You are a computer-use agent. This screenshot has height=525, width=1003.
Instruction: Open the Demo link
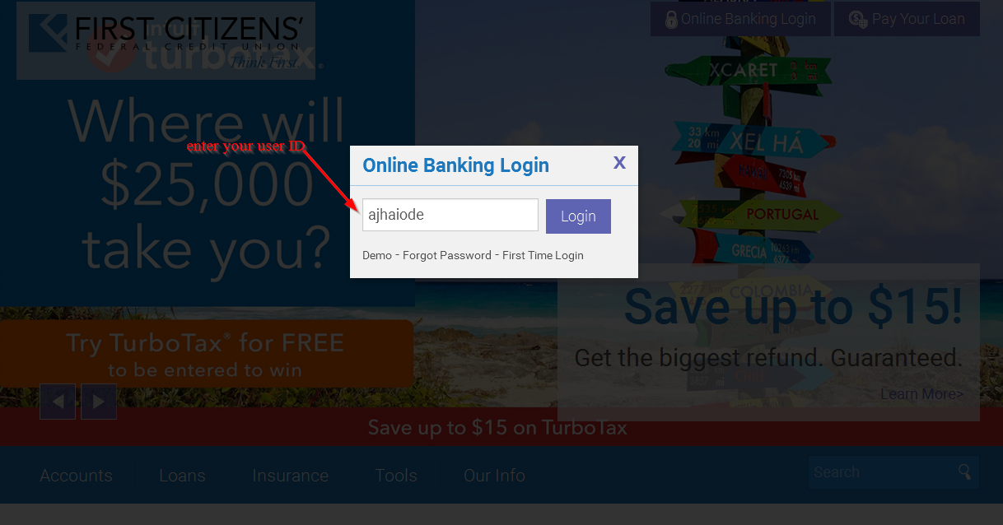[x=377, y=255]
